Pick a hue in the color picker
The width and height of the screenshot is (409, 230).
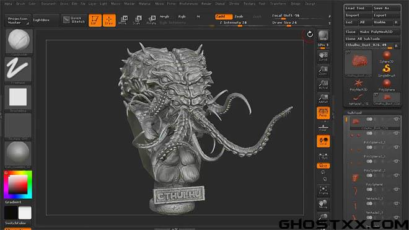click(18, 185)
